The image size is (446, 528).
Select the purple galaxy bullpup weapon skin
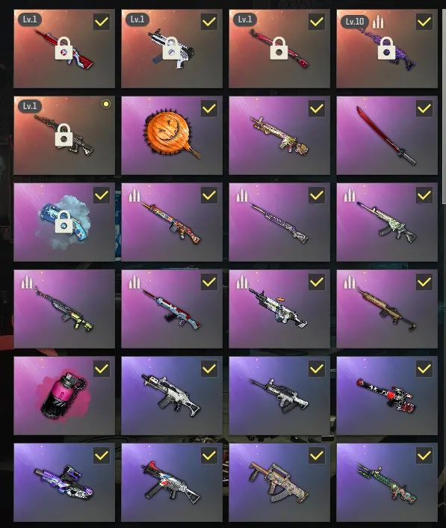click(x=64, y=482)
